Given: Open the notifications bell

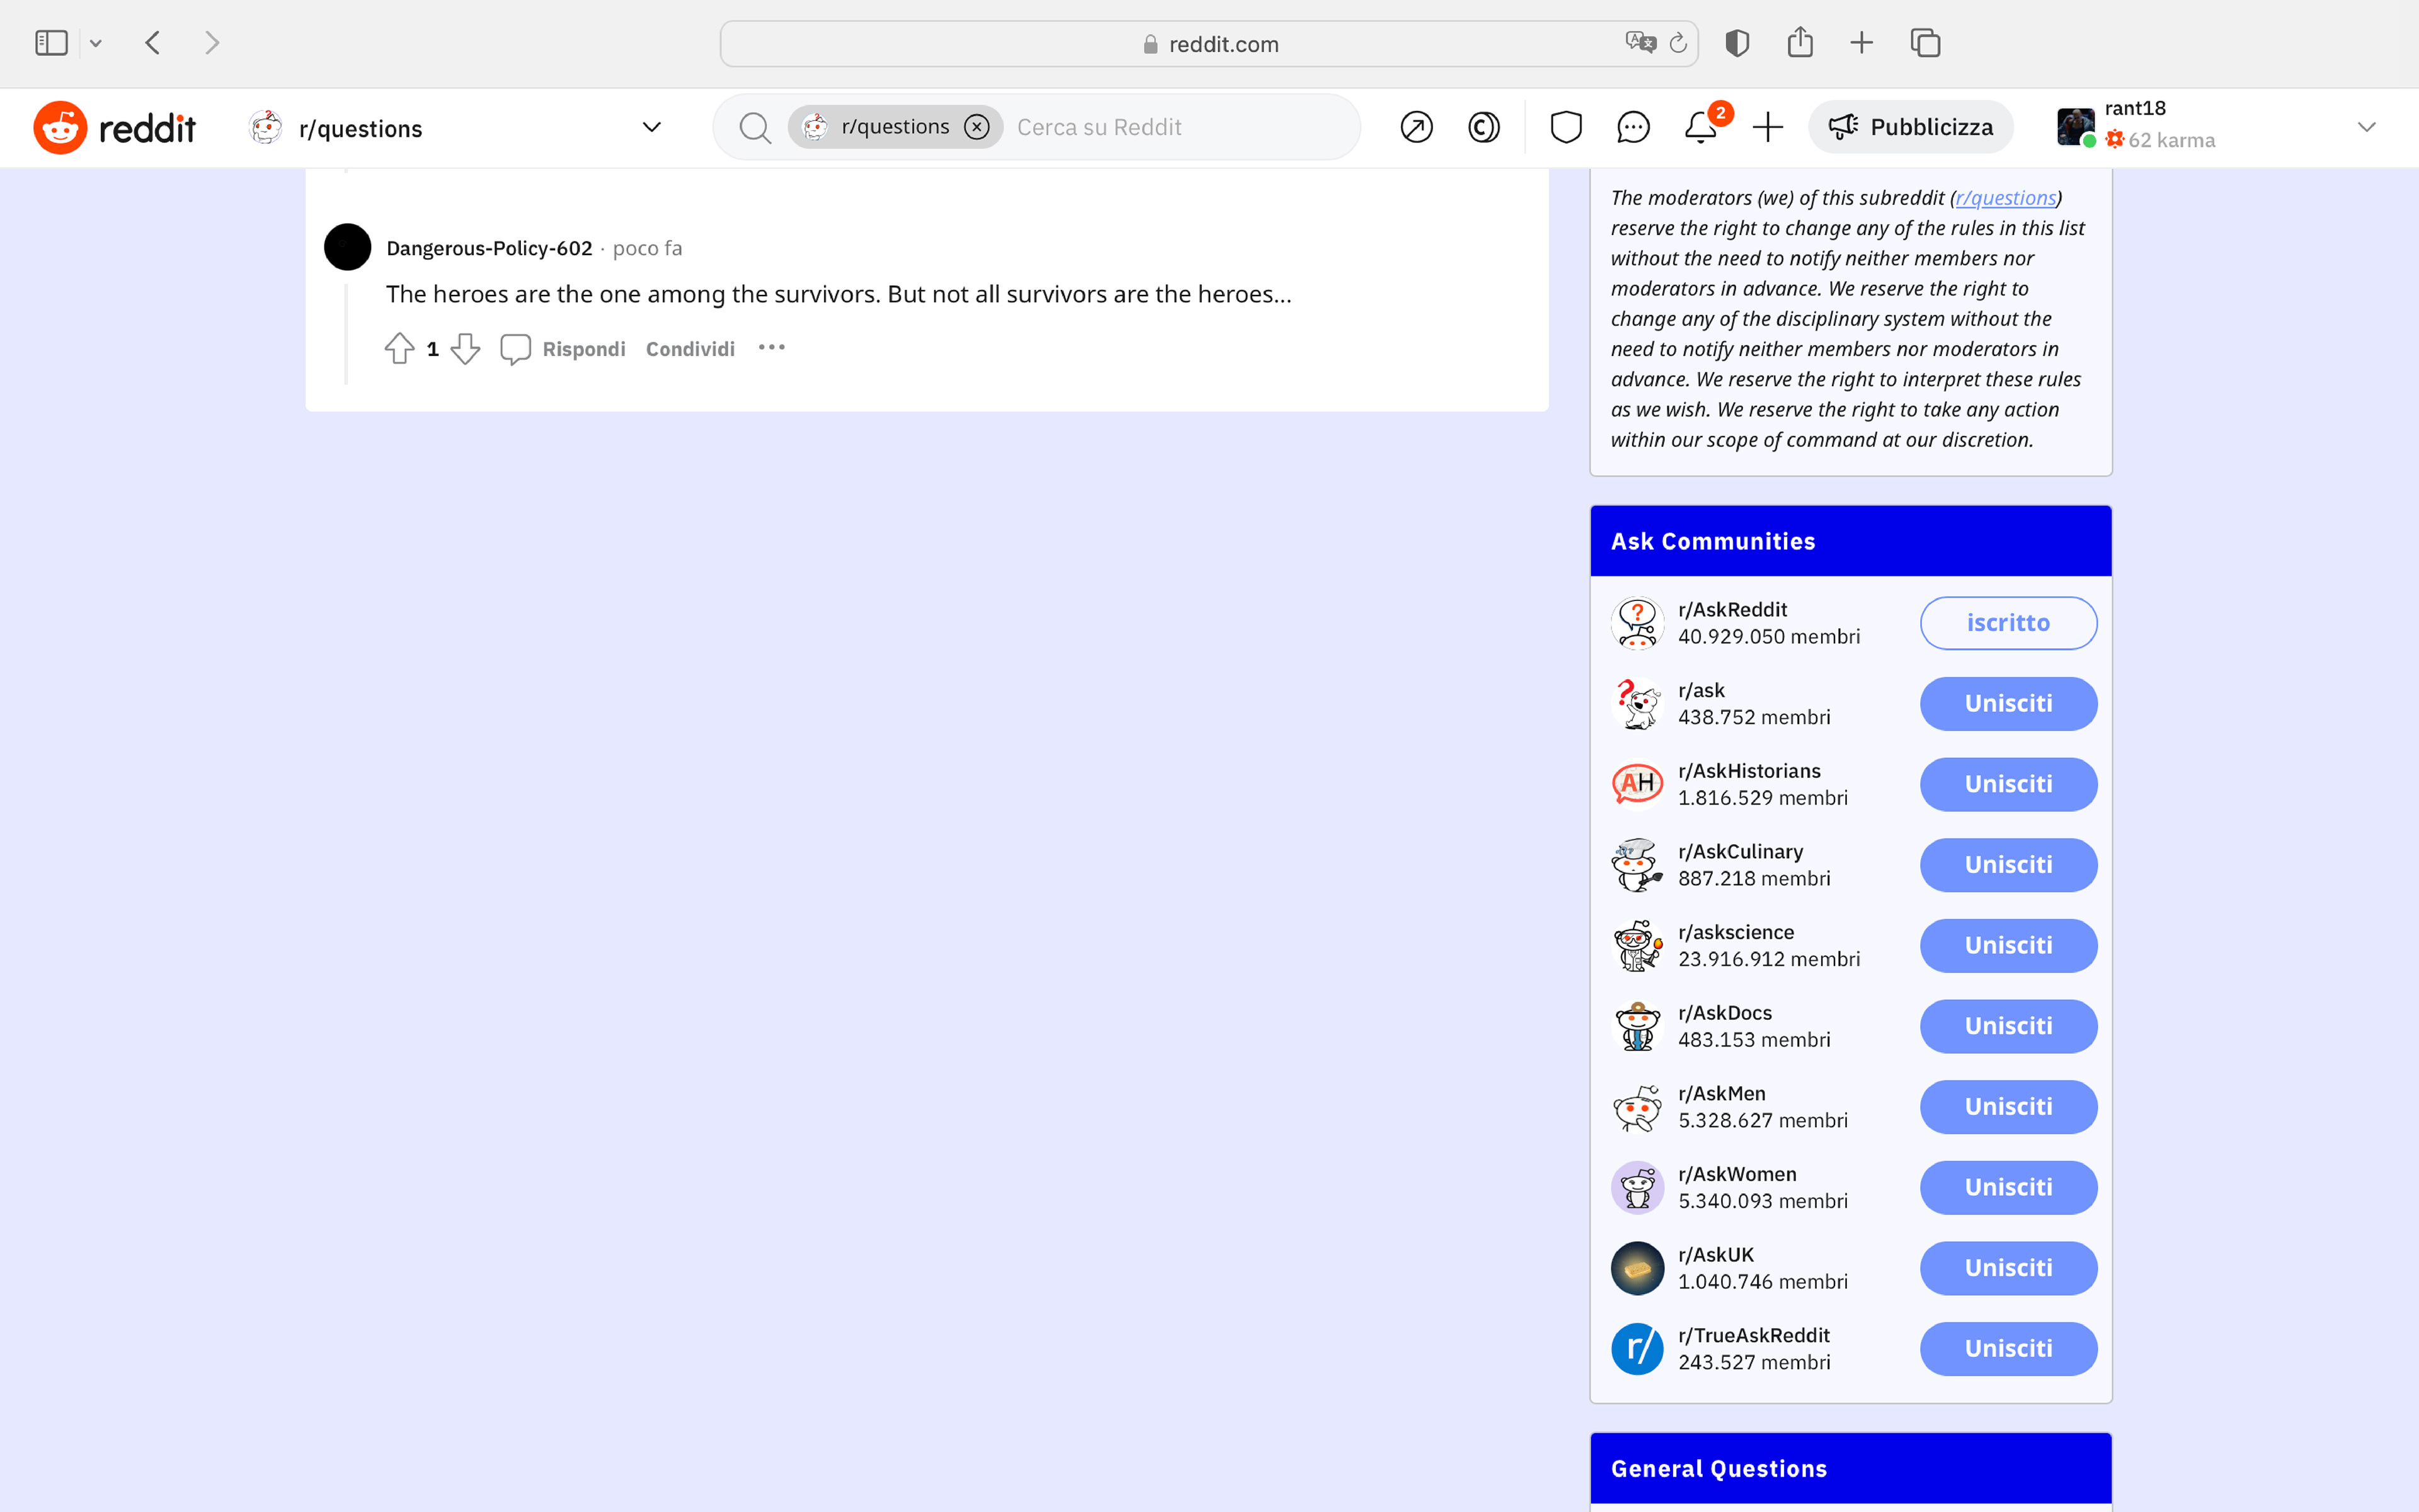Looking at the screenshot, I should point(1700,127).
